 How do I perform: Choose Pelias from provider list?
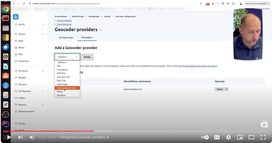pyautogui.click(x=67, y=92)
